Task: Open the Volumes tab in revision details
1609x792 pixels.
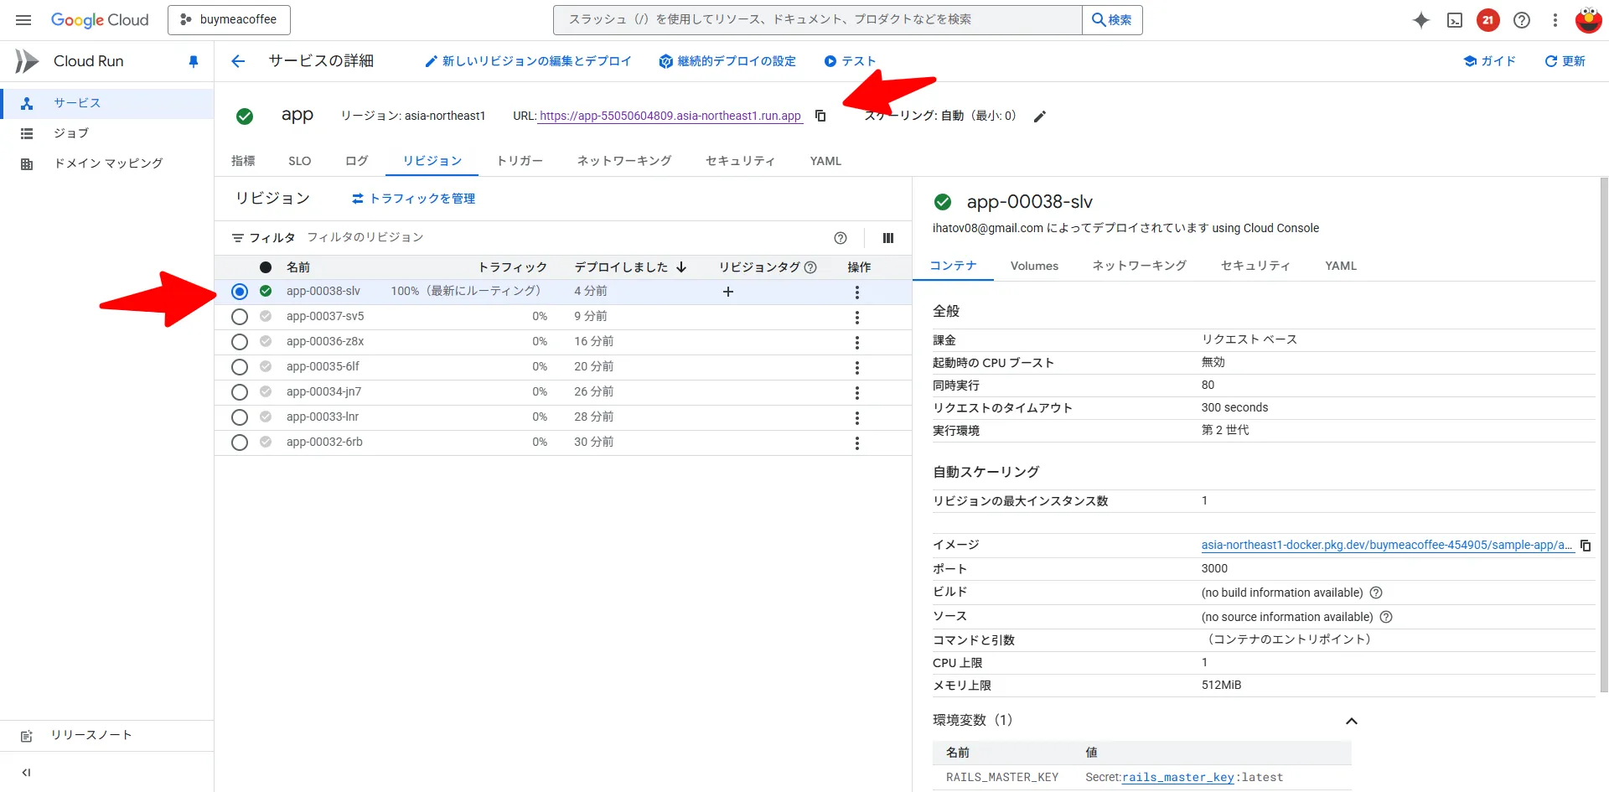Action: [x=1034, y=266]
